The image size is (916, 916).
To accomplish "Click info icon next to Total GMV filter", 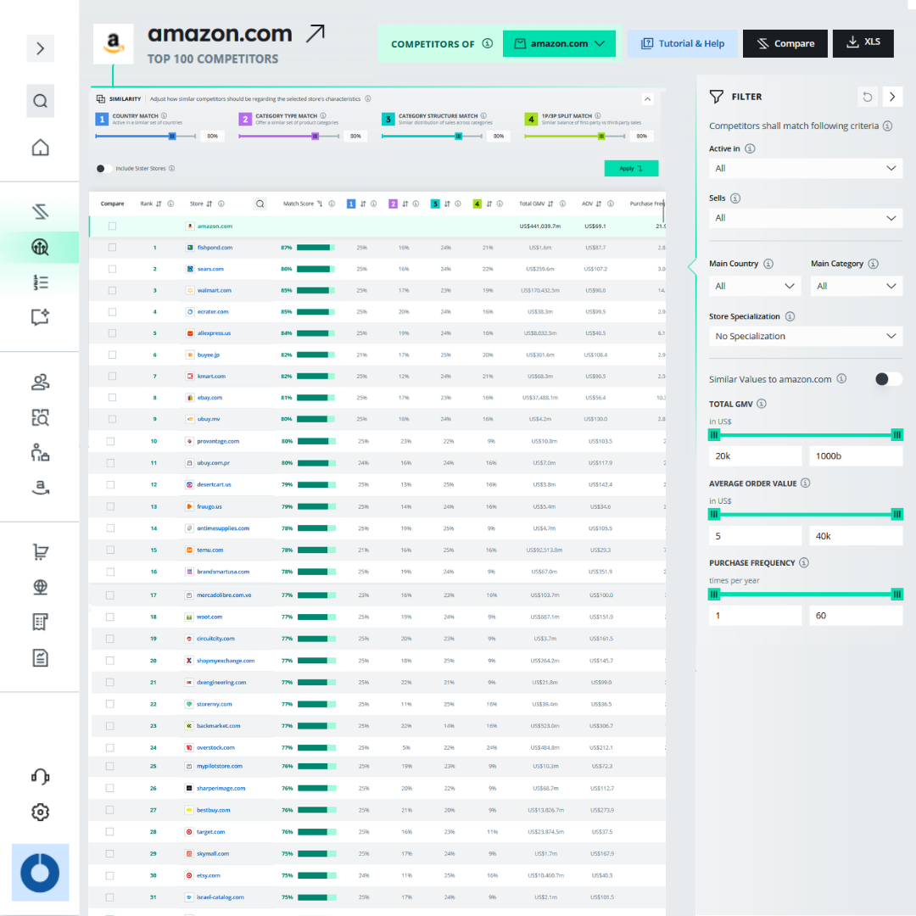I will tap(761, 404).
